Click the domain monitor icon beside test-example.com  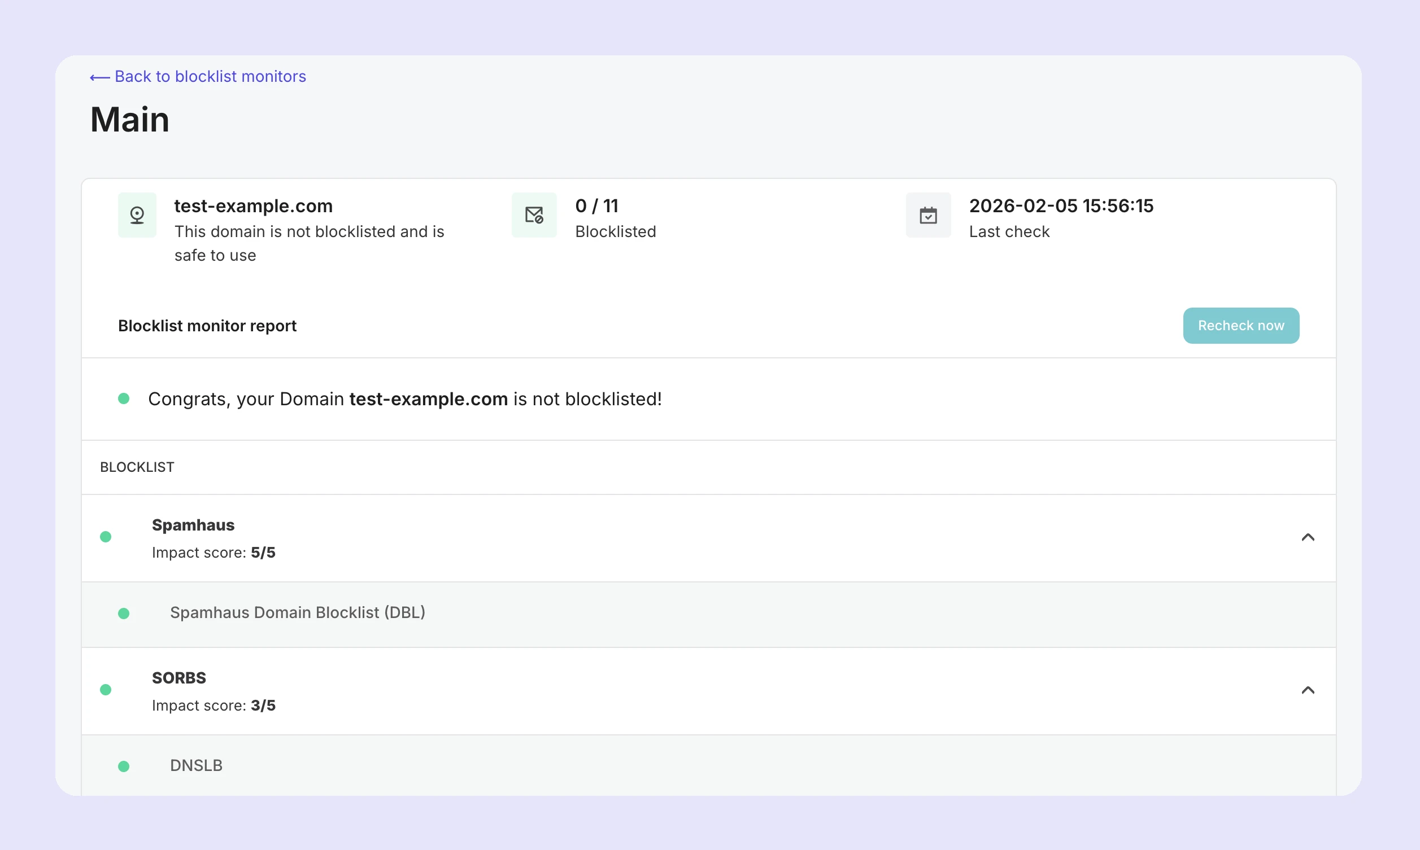click(137, 215)
